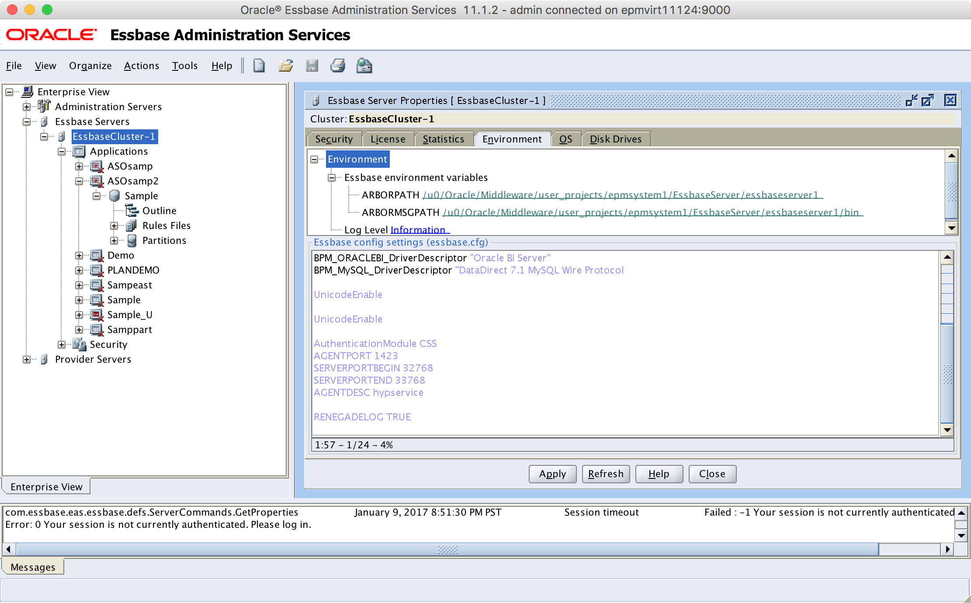
Task: Click the Administration Servers icon
Action: (44, 106)
